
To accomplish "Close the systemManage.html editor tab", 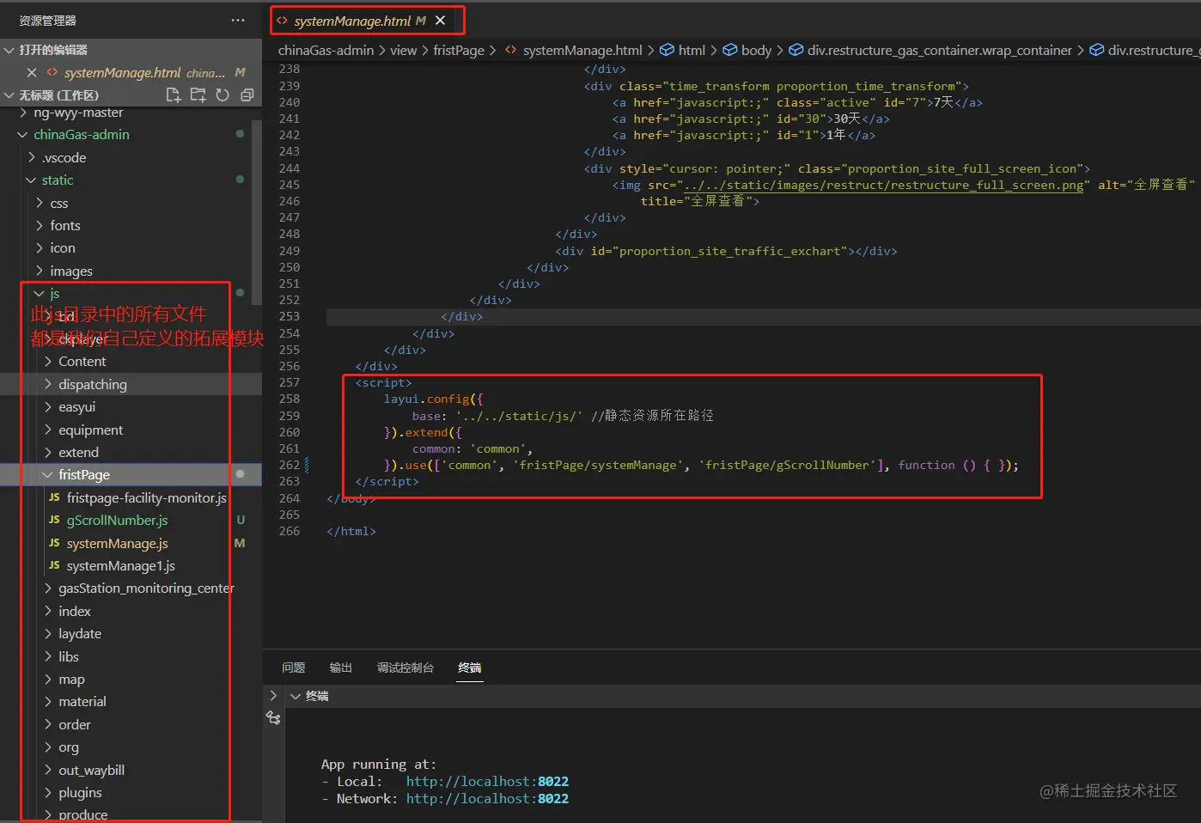I will tap(440, 21).
